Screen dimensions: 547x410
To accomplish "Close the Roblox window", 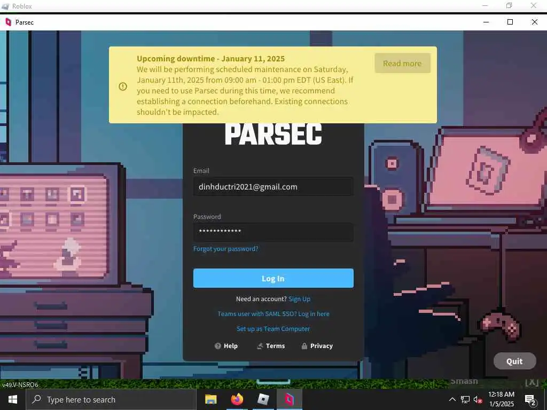I will (x=534, y=5).
